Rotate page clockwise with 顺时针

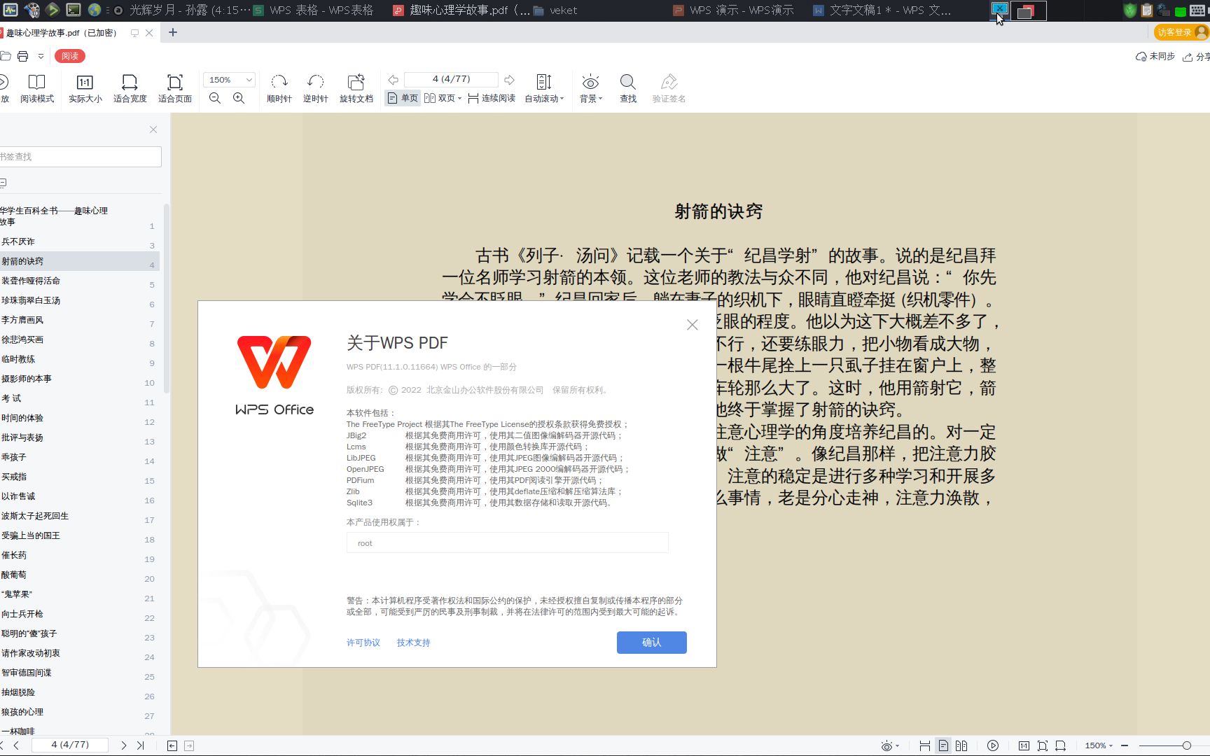coord(279,89)
